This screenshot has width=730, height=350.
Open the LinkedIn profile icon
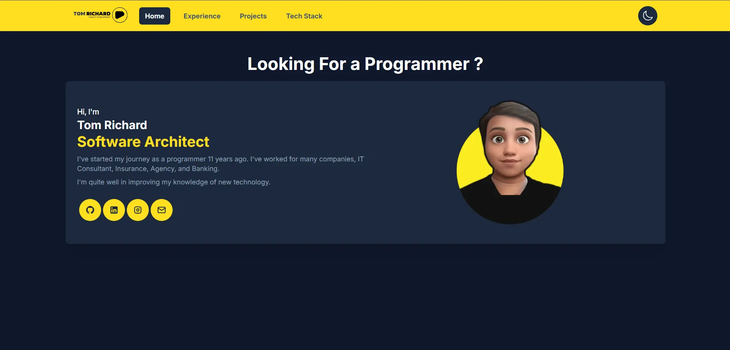point(114,210)
